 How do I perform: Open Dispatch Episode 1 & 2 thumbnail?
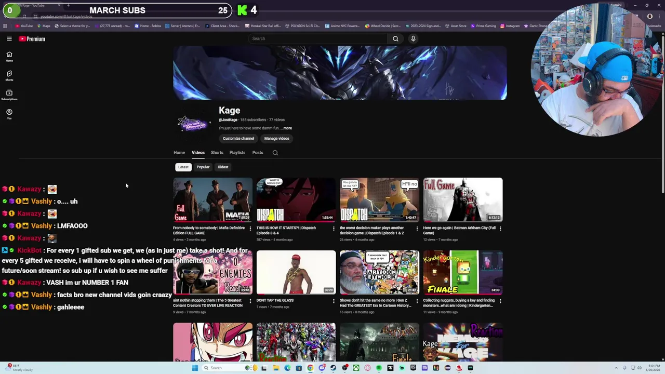pos(379,200)
